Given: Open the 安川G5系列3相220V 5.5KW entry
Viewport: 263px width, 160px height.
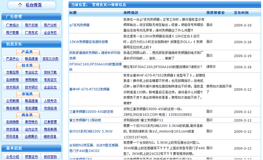Looking at the screenshot, I should coord(91,131).
